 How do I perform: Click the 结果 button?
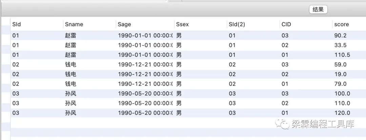pos(318,10)
